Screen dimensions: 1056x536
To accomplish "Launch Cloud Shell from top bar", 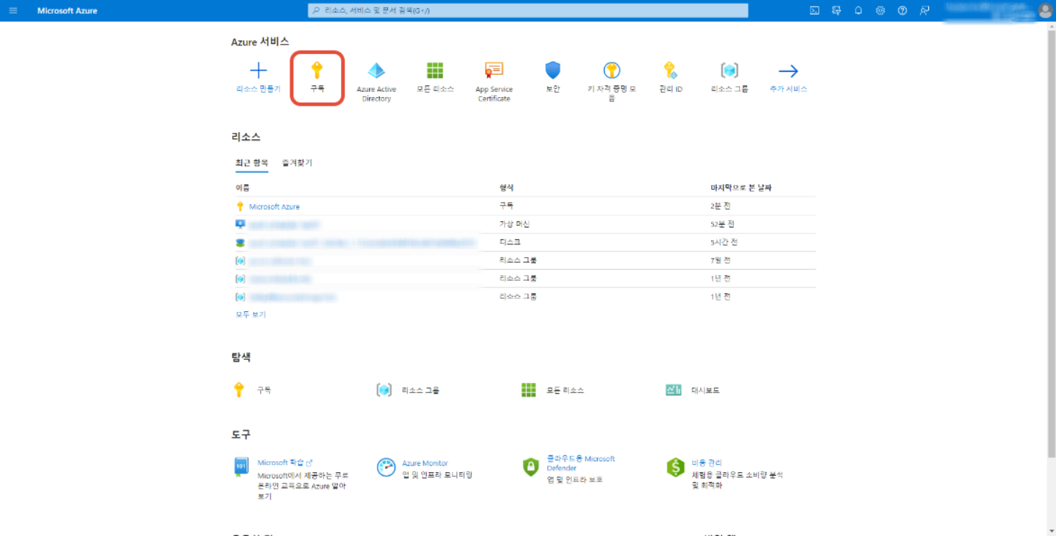I will (x=815, y=11).
